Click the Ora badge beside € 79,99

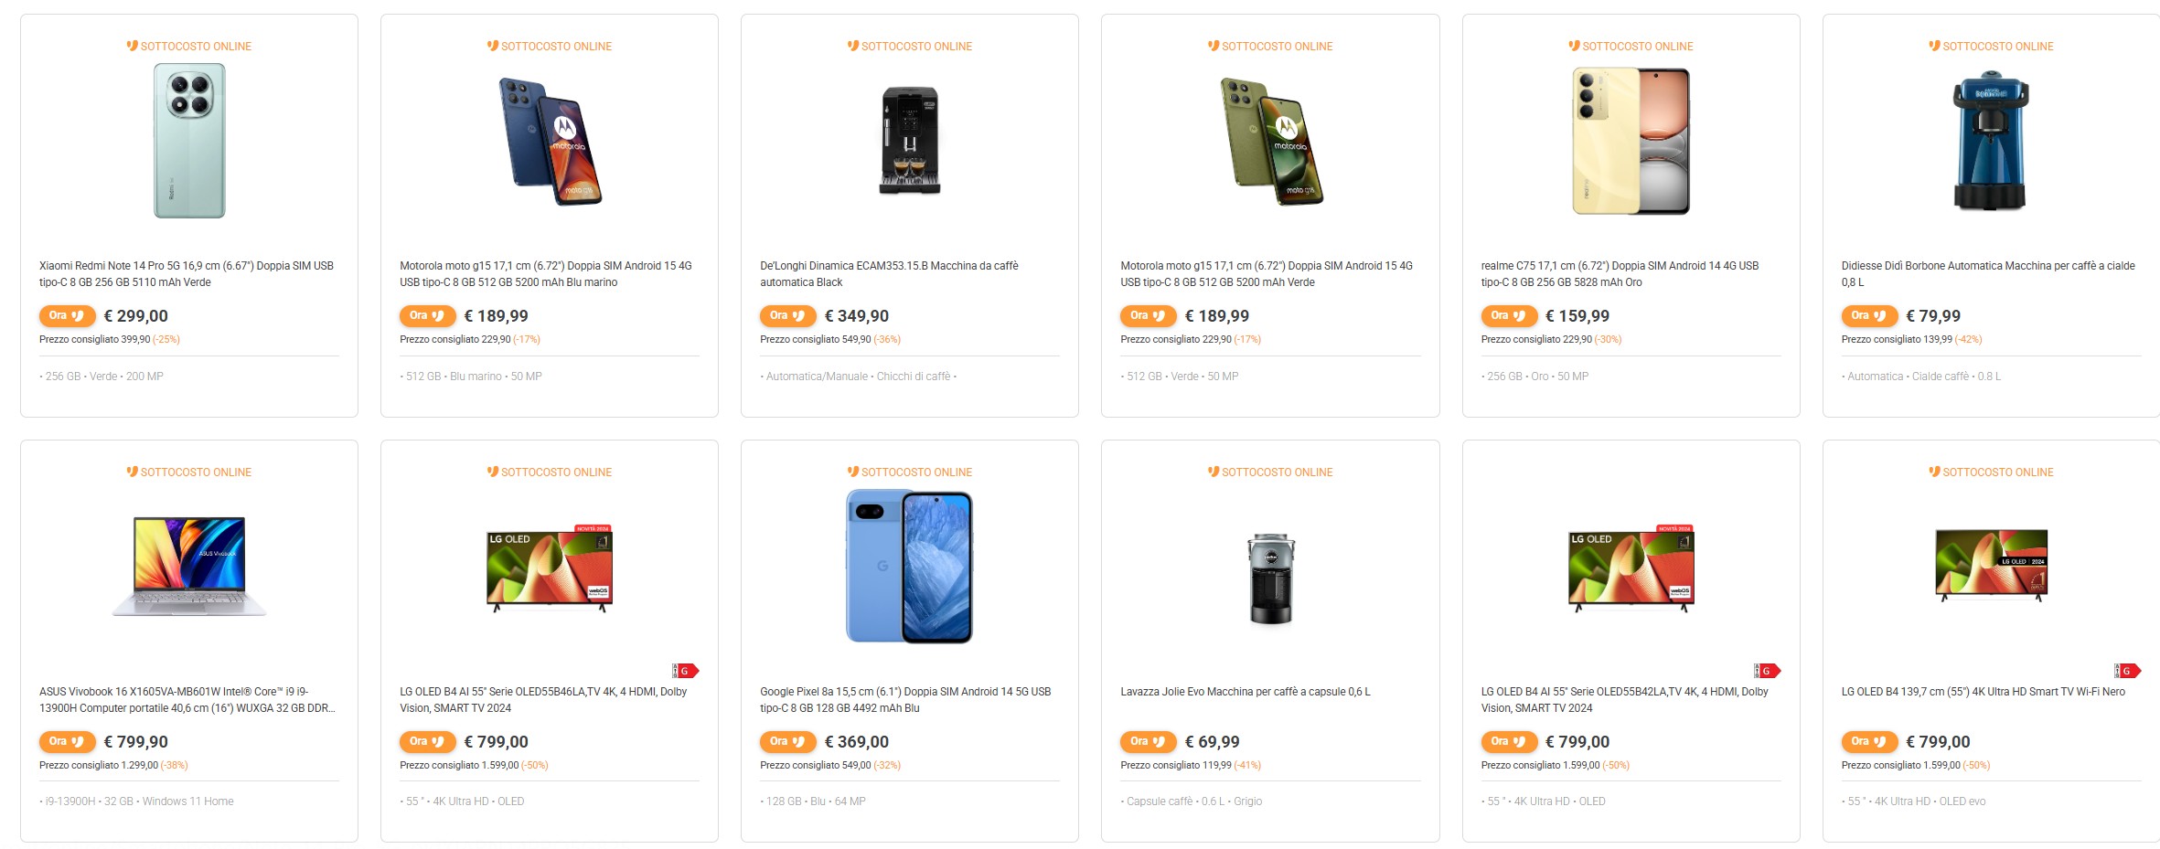(x=1869, y=316)
